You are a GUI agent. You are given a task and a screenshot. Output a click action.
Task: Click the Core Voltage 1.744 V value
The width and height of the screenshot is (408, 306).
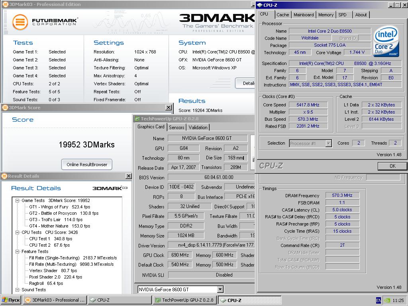click(x=357, y=52)
